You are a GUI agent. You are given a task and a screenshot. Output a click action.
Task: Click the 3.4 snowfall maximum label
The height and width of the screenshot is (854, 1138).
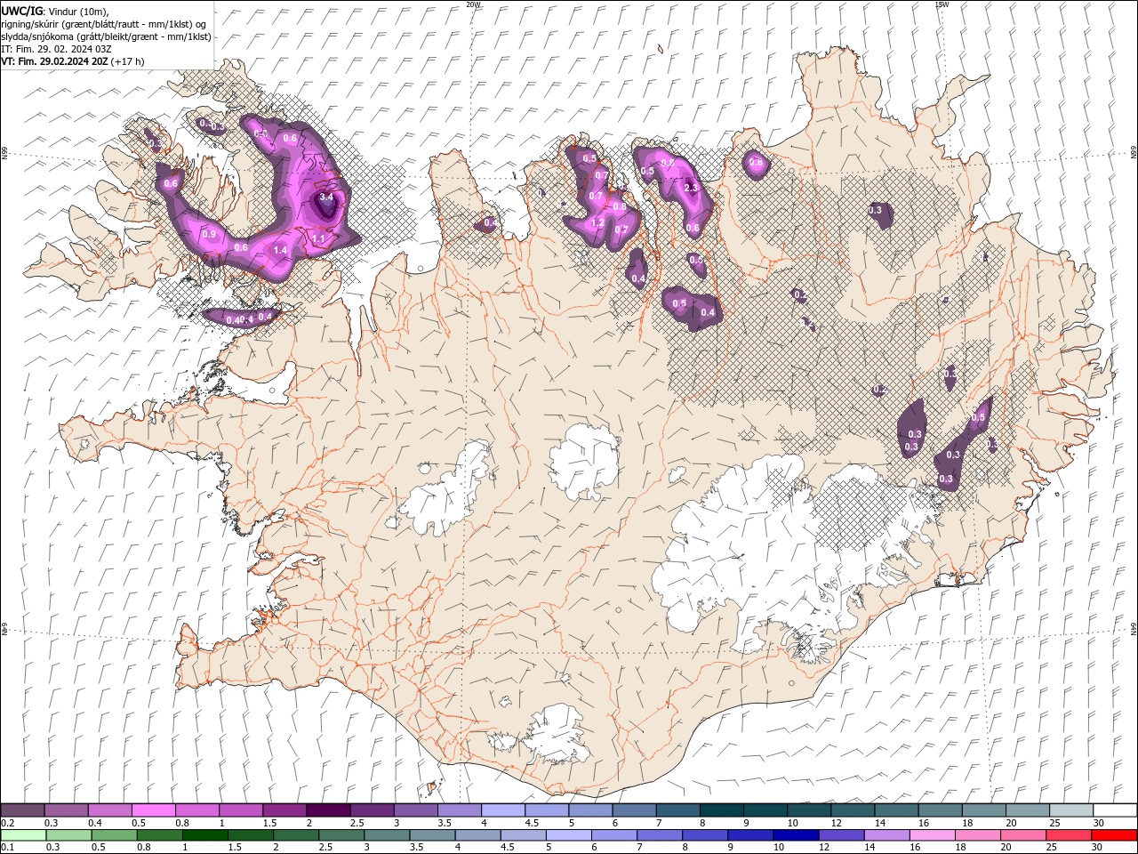tap(326, 197)
